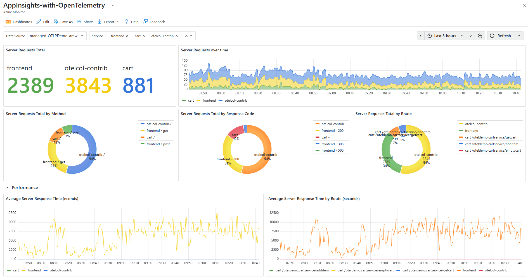Viewport: 528px width, 277px height.
Task: Click the Refresh button
Action: pyautogui.click(x=501, y=36)
